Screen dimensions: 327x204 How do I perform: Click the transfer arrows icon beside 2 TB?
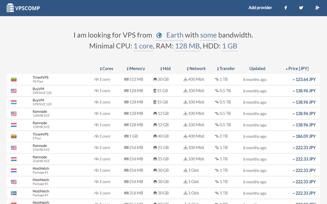[217, 136]
